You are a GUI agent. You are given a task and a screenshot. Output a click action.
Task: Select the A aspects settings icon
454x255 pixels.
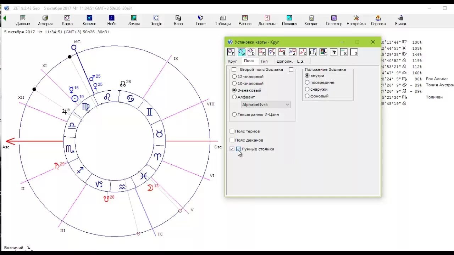coord(293,52)
